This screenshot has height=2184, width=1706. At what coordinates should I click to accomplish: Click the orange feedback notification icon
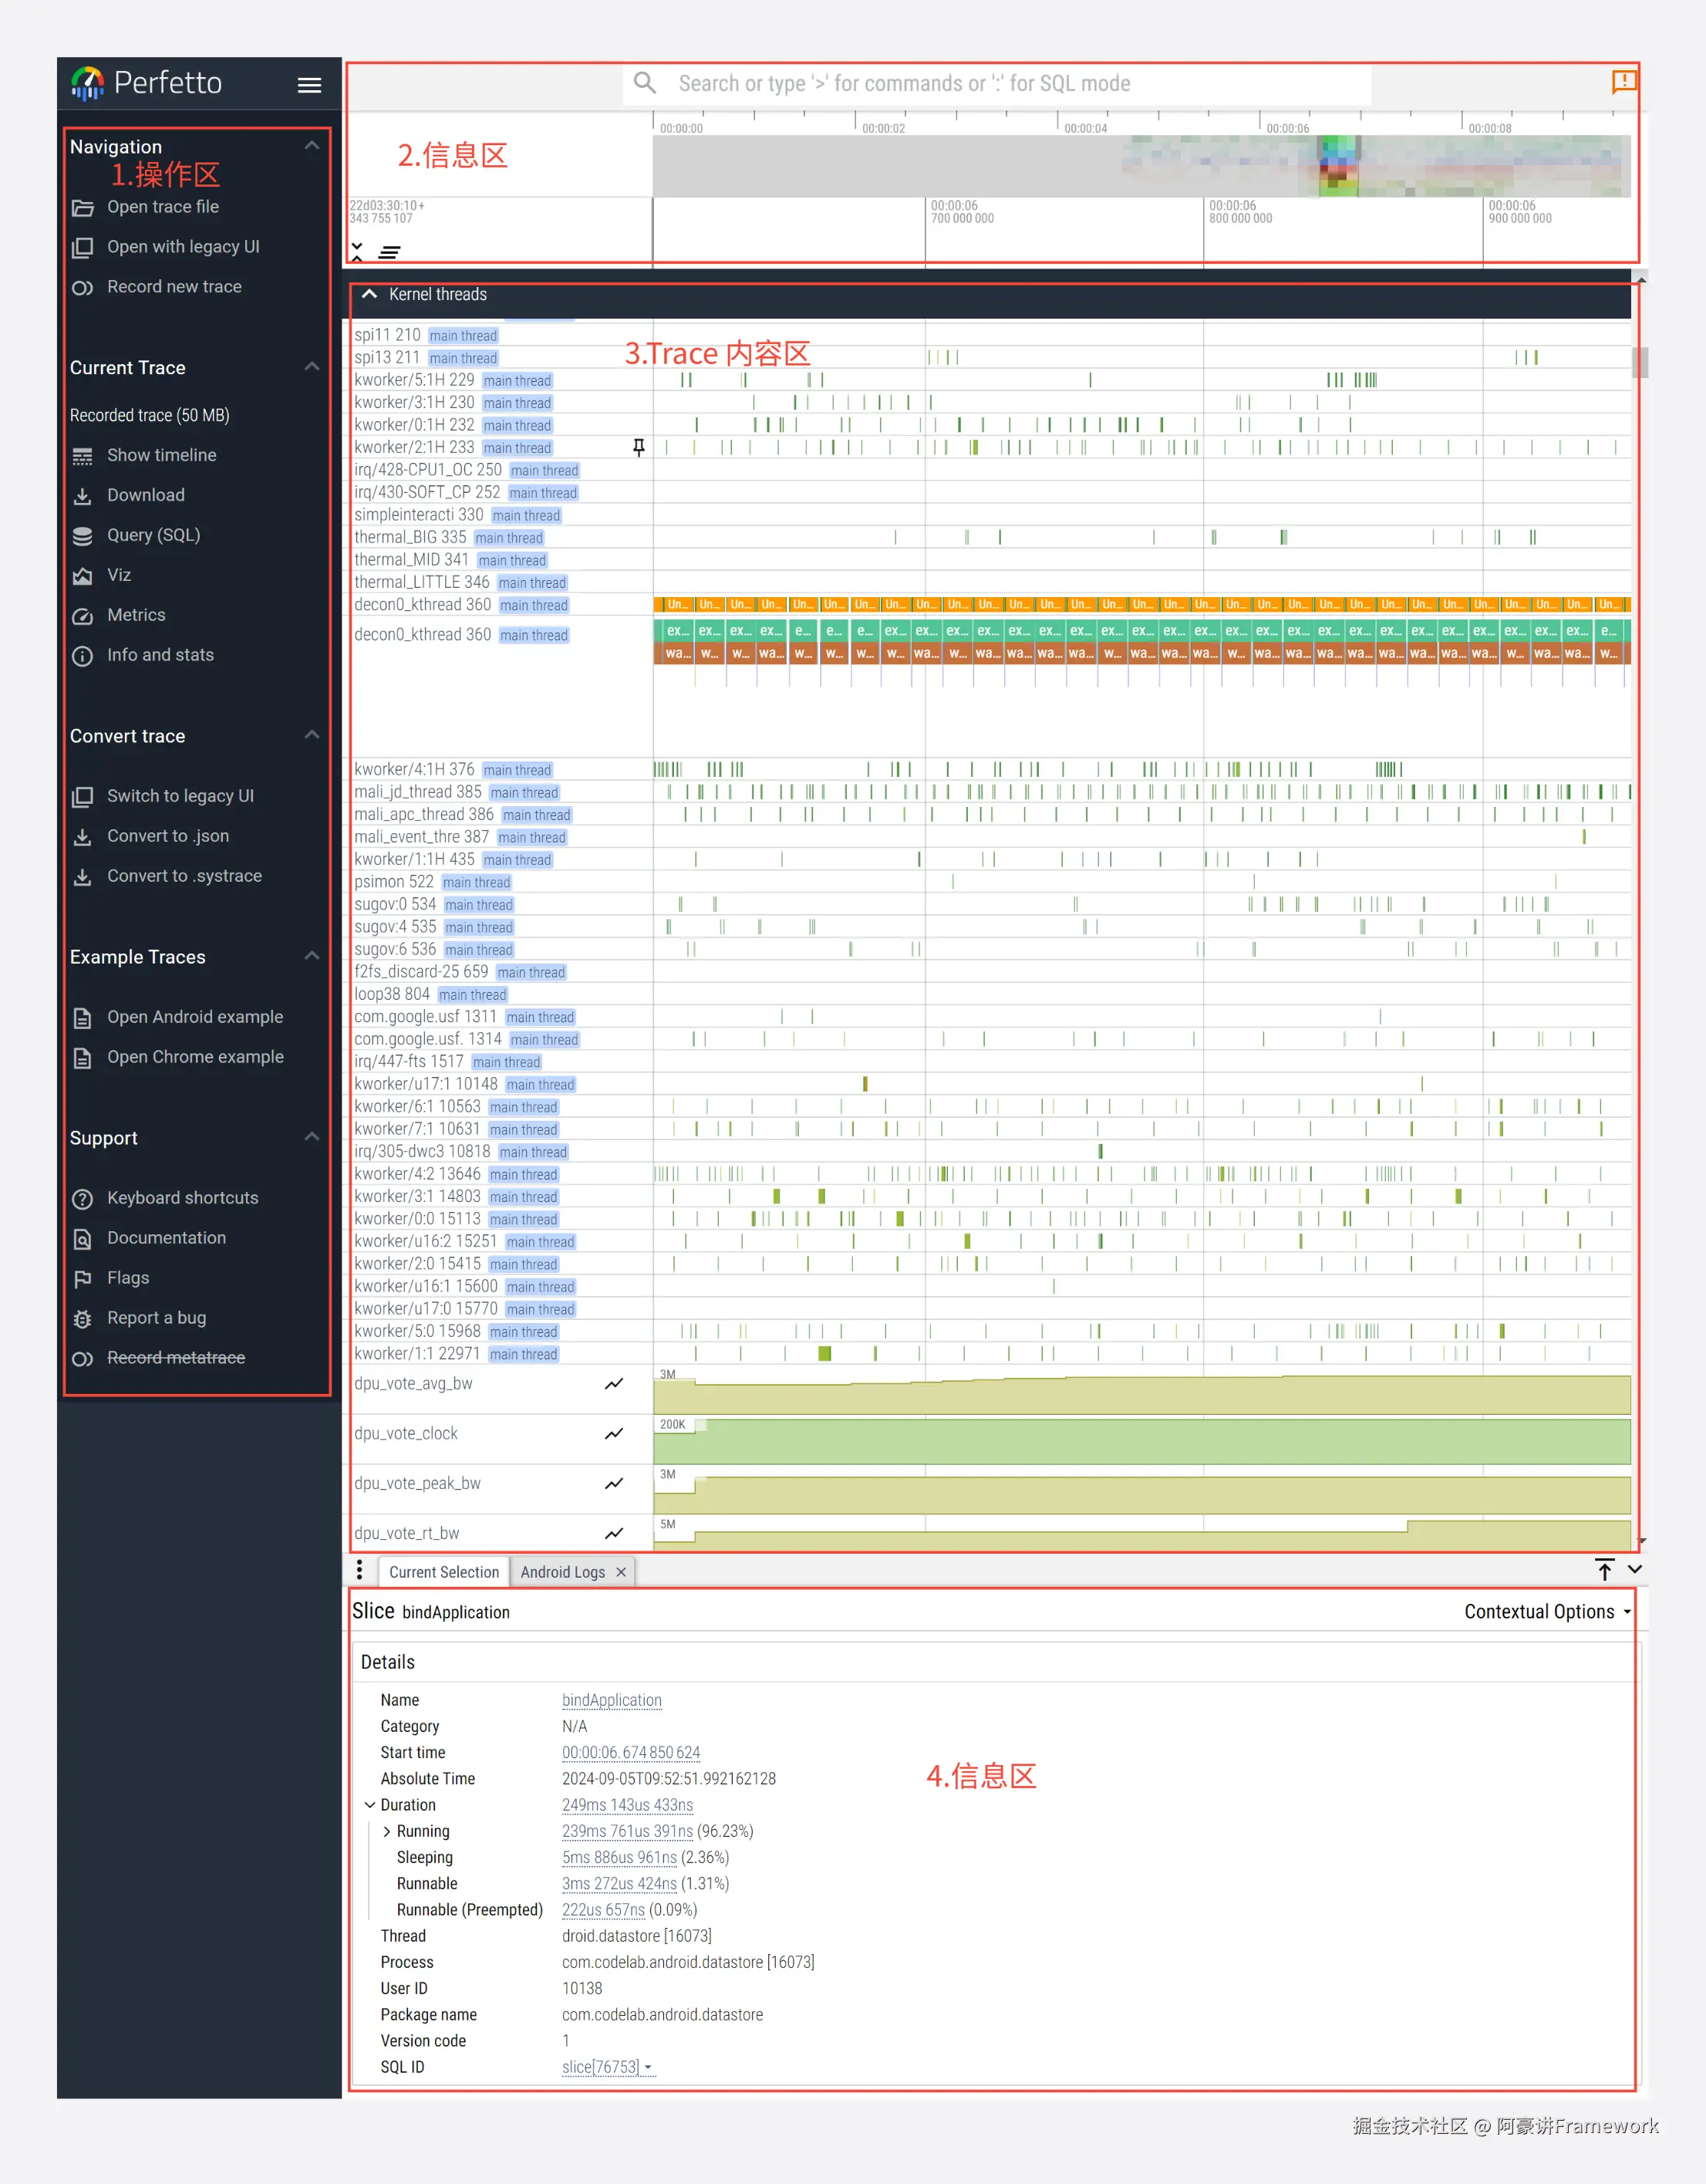click(1623, 81)
